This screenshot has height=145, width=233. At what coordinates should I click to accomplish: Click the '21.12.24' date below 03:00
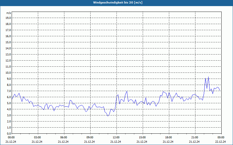37,142
